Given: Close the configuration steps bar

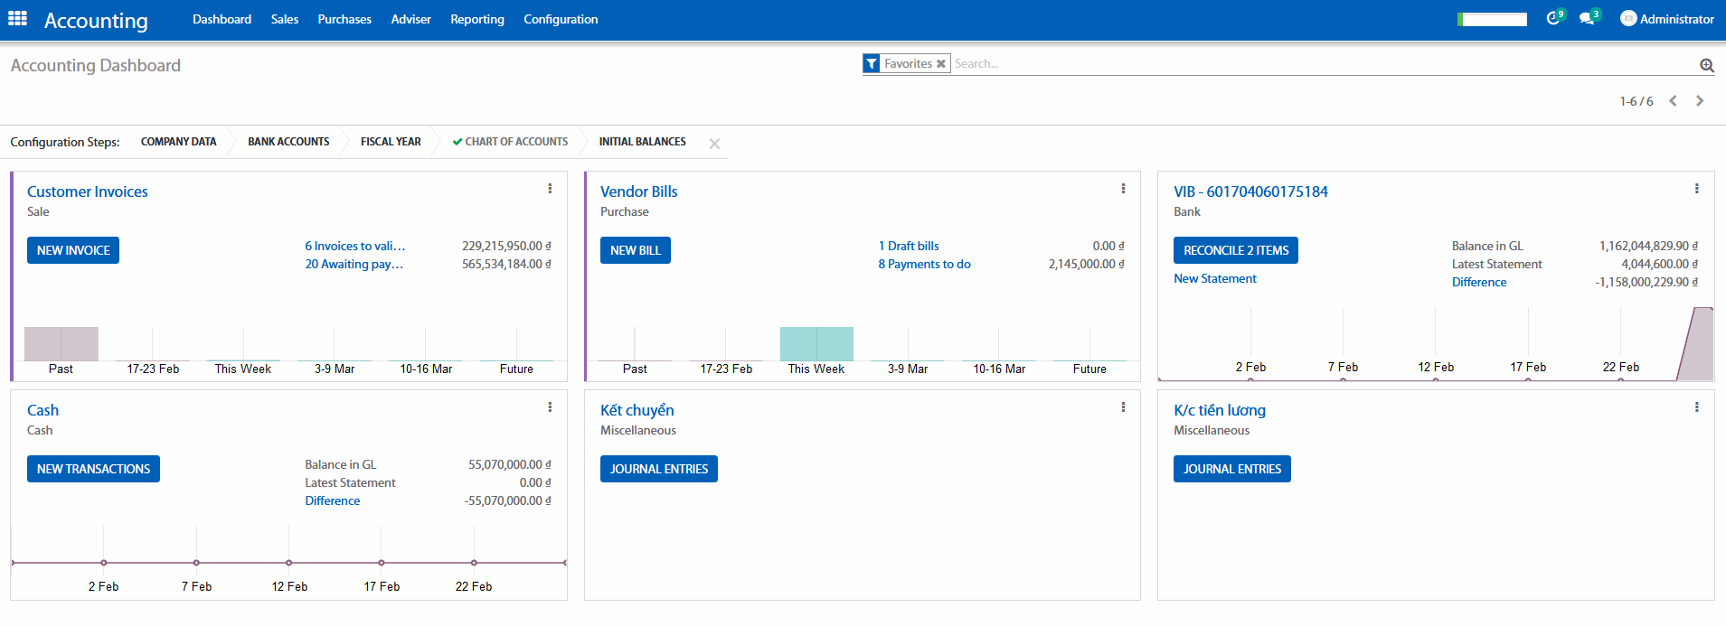Looking at the screenshot, I should coord(714,144).
